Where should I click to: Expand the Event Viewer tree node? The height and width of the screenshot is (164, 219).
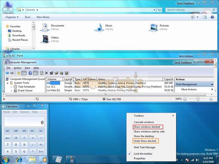12,91
